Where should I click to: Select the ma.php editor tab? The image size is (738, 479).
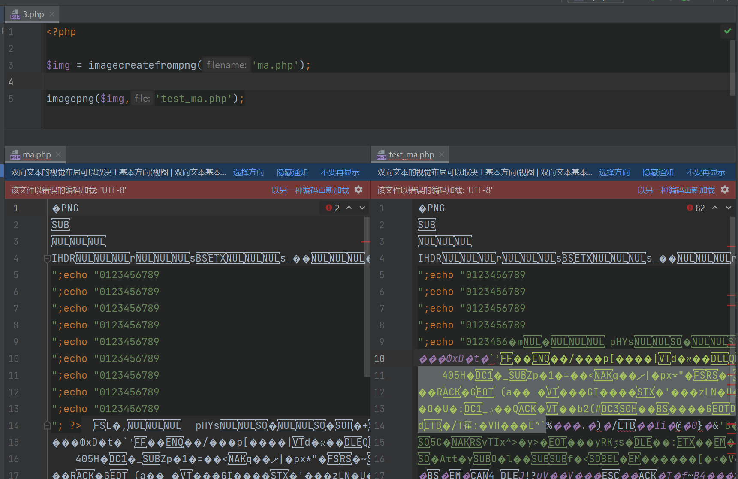click(x=35, y=155)
